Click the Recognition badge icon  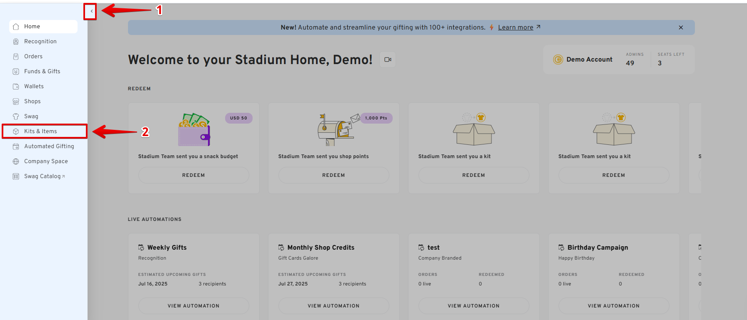coord(16,42)
